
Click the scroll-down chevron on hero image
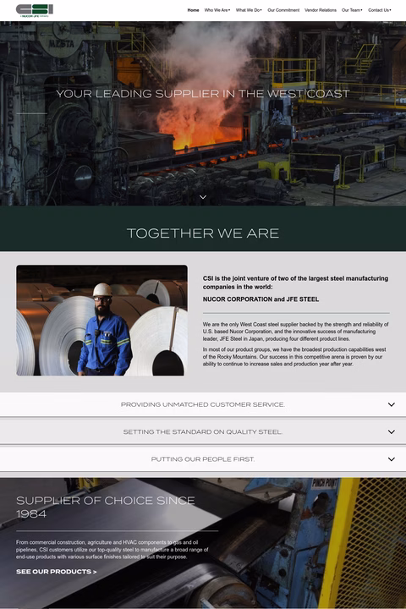pos(203,197)
